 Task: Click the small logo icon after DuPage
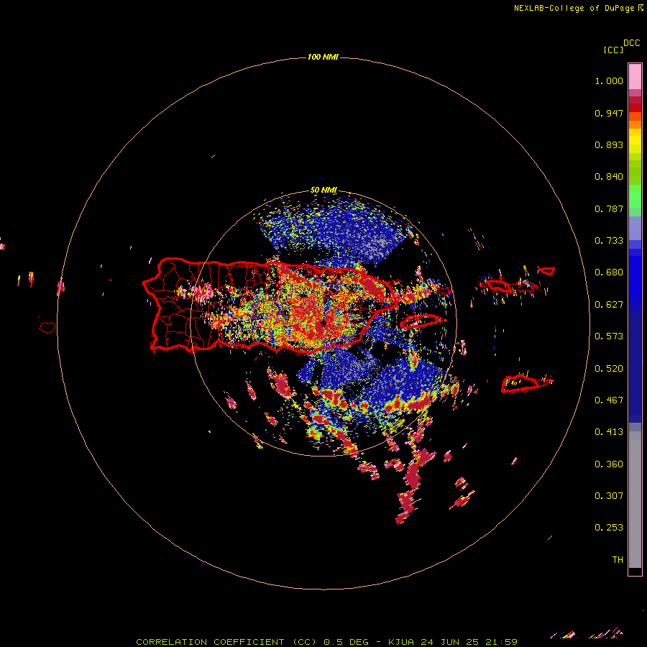pyautogui.click(x=641, y=8)
